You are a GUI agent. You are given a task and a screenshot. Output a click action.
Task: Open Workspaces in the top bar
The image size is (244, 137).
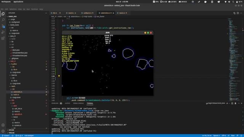point(6,2)
